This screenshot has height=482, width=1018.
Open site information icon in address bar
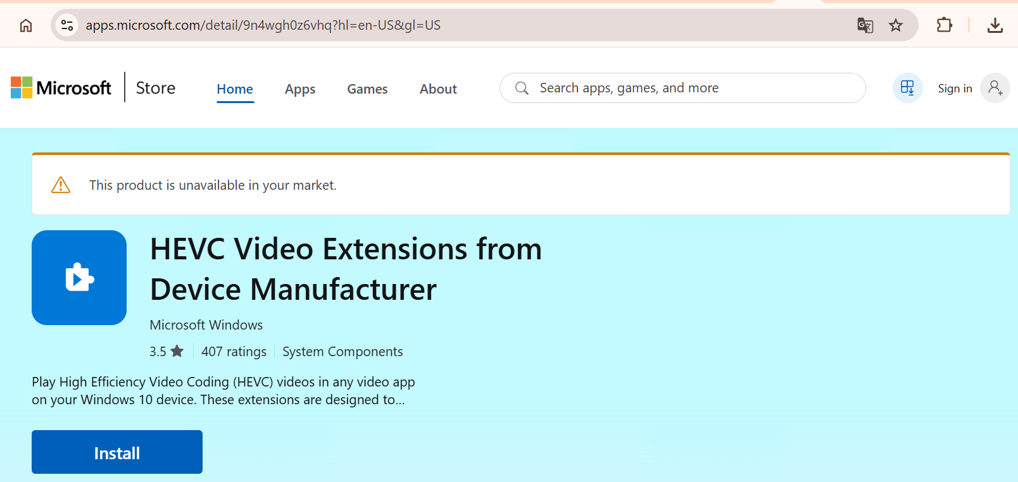pyautogui.click(x=67, y=25)
